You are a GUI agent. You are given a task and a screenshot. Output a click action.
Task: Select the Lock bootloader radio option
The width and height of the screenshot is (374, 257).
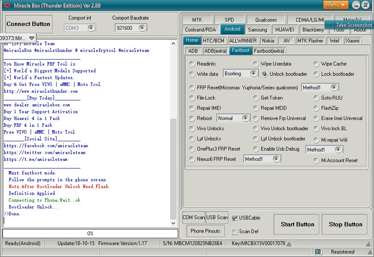[316, 74]
